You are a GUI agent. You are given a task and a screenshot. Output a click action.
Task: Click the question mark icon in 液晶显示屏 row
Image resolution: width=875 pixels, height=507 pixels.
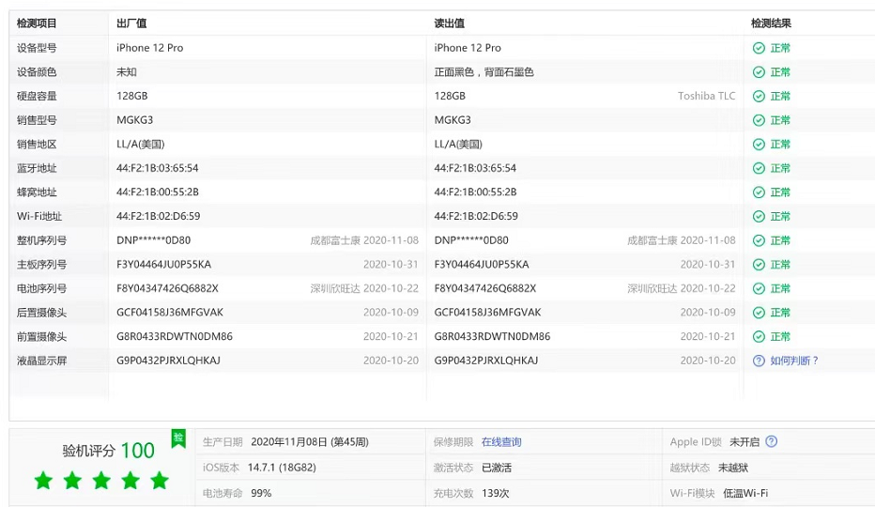pyautogui.click(x=759, y=361)
